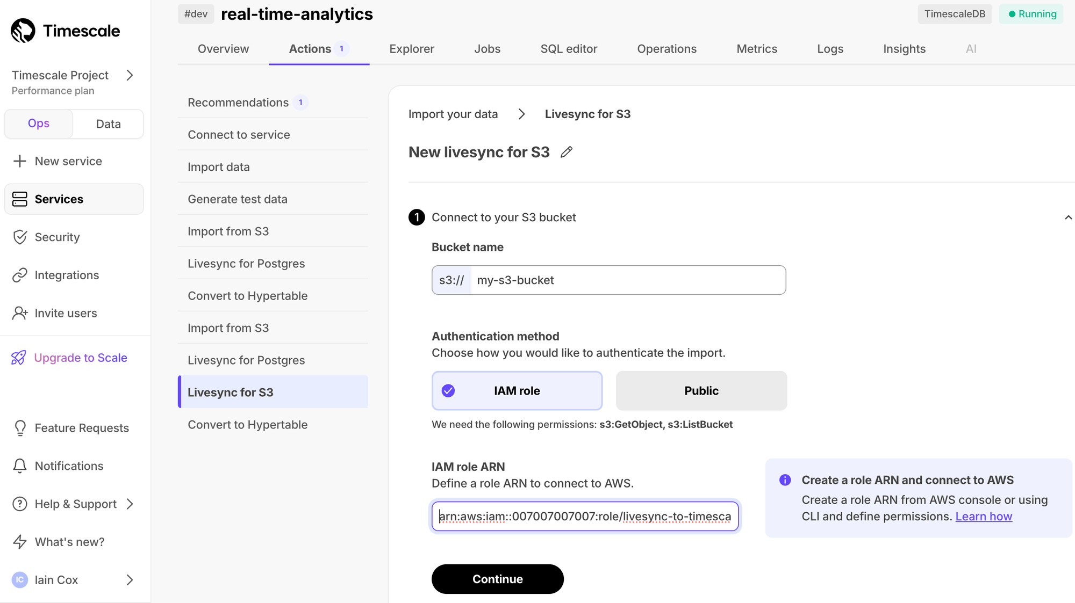Click the Feature Requests lightbulb icon
This screenshot has width=1075, height=603.
coord(20,428)
